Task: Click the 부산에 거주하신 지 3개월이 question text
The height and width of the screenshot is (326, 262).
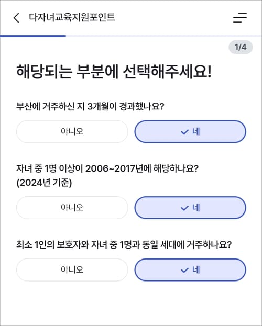Action: tap(90, 107)
